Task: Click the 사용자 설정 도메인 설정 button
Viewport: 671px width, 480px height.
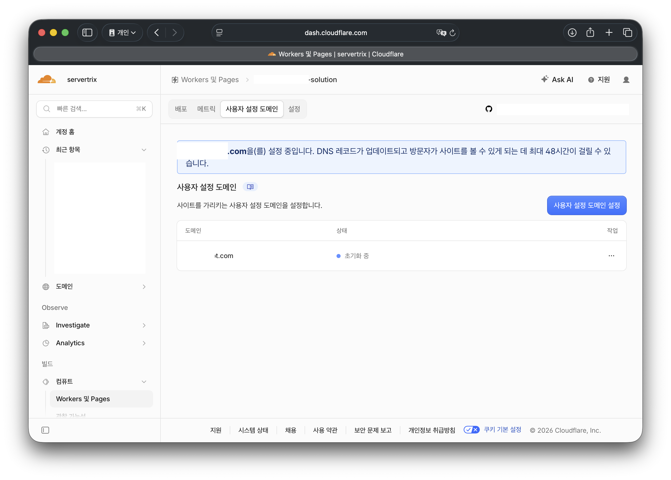Action: pos(586,205)
